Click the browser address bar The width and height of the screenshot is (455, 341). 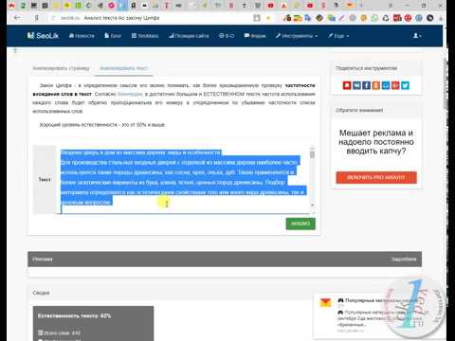(152, 18)
